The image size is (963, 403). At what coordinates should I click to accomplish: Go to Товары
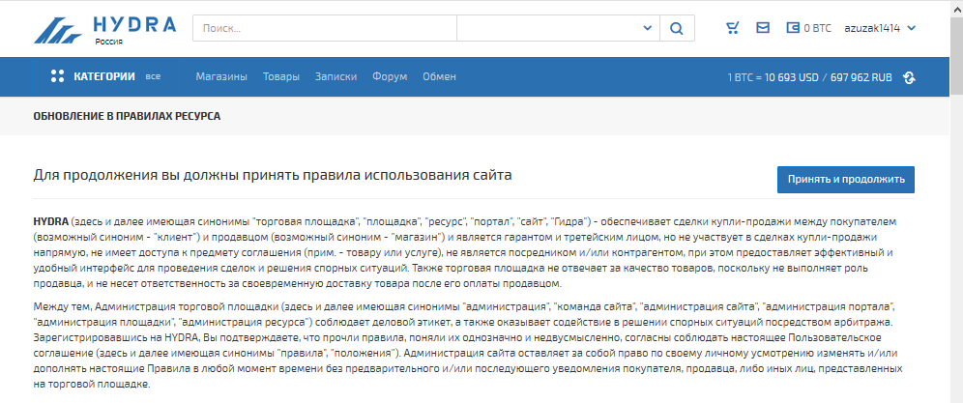tap(281, 76)
